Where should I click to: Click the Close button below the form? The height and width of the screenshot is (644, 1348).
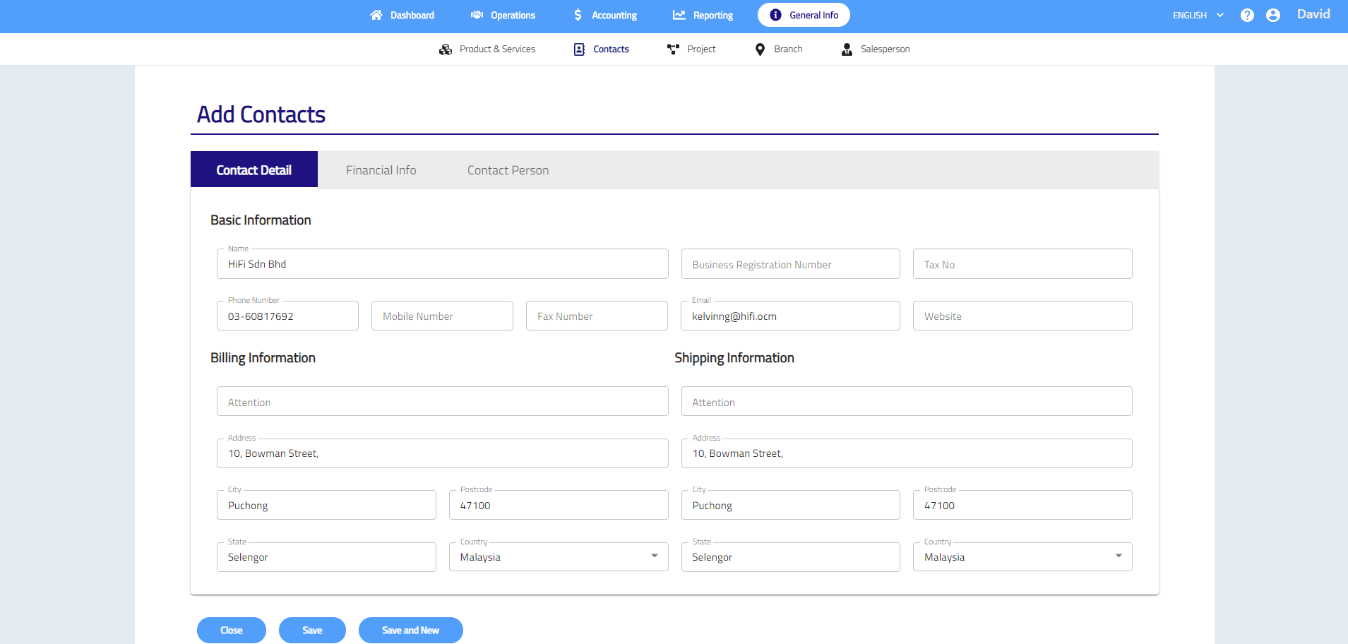pyautogui.click(x=232, y=630)
